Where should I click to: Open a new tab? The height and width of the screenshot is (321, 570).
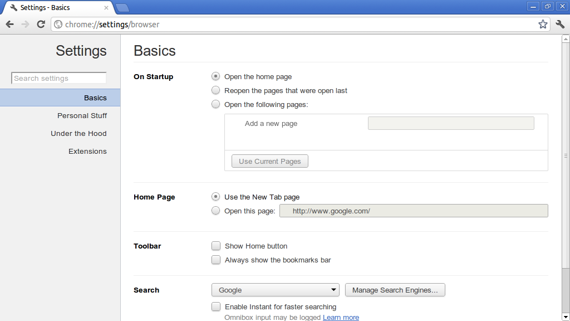(122, 7)
